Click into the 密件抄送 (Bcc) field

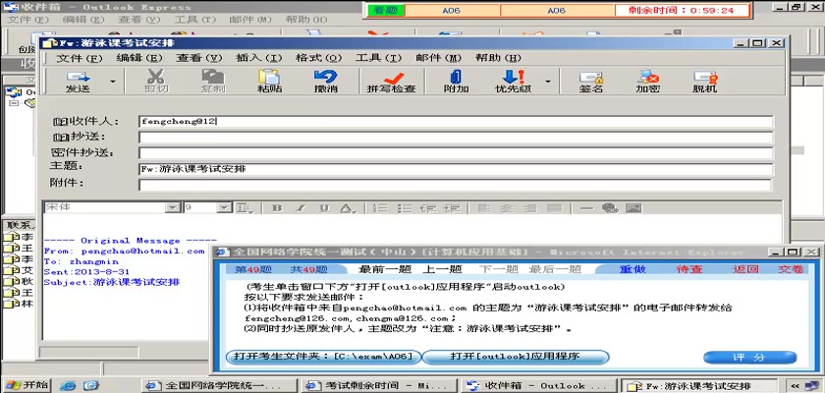[456, 153]
